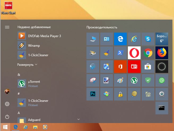The image size is (174, 131).
Task: Open the grey concentric arcs tile
Action: (x=148, y=94)
